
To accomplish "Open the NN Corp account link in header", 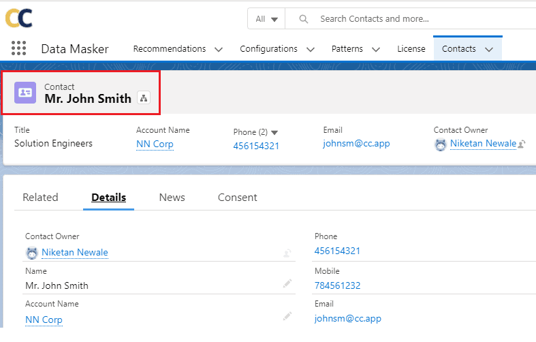I will [155, 144].
